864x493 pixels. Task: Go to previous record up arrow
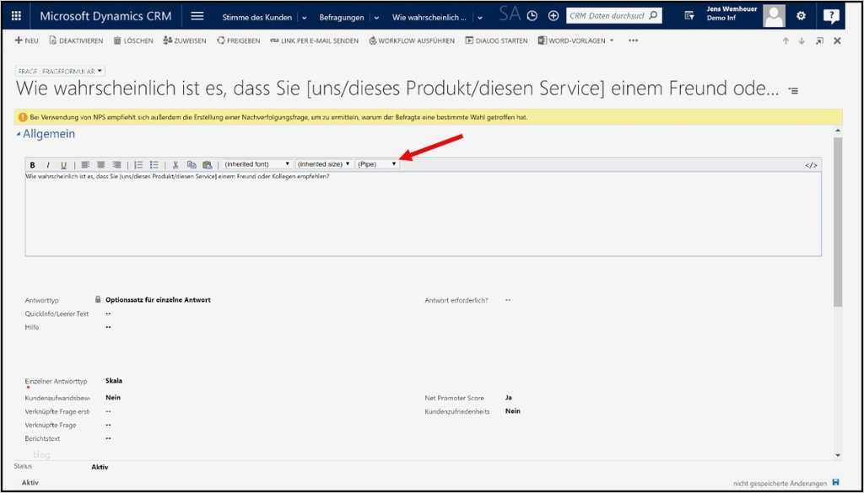786,40
